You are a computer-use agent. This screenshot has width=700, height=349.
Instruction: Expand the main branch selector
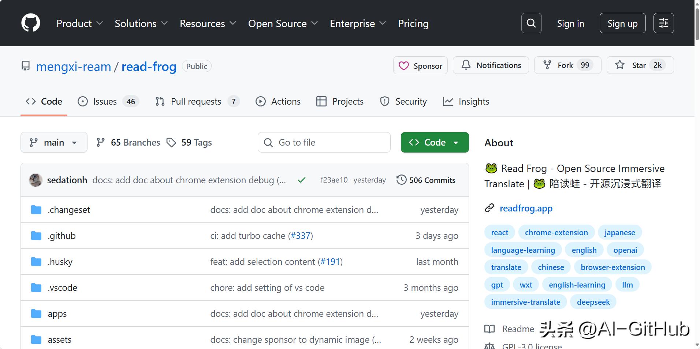54,142
